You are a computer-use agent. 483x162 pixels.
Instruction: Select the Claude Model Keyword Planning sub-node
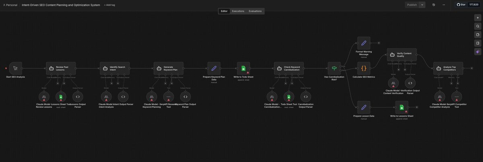click(x=152, y=96)
